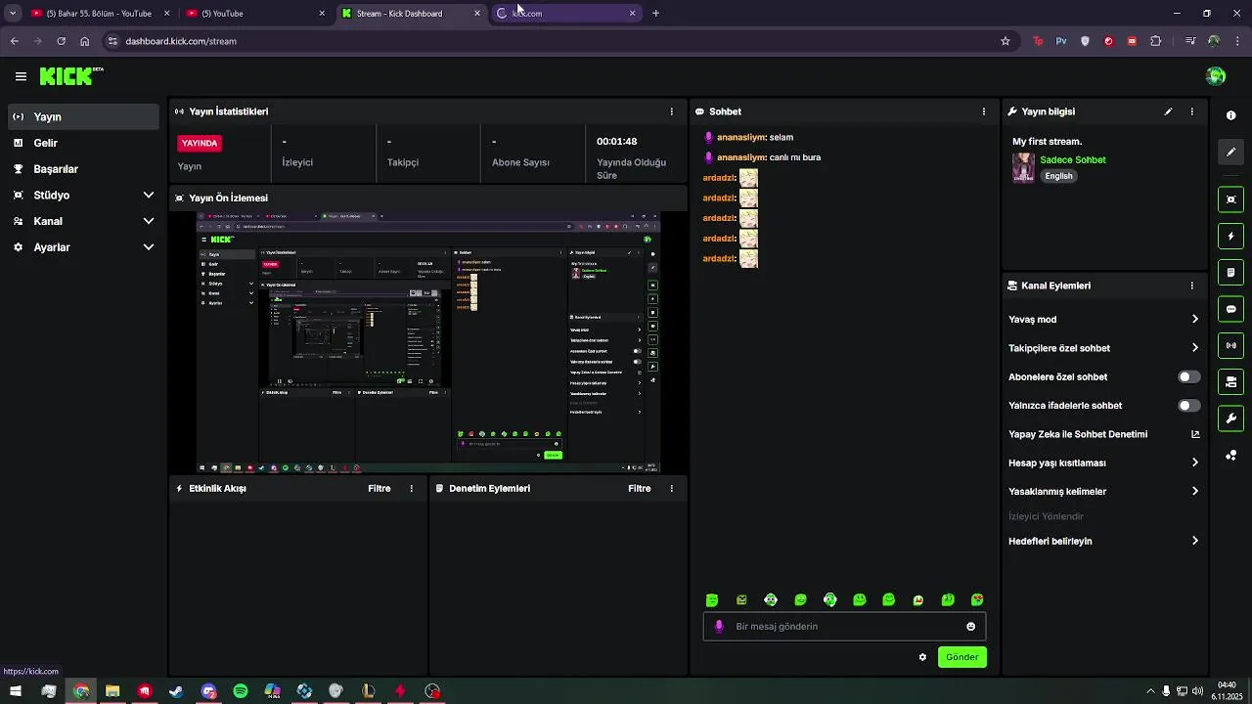This screenshot has width=1252, height=704.
Task: Open Takipçilere özel sohbet options
Action: (x=1104, y=348)
